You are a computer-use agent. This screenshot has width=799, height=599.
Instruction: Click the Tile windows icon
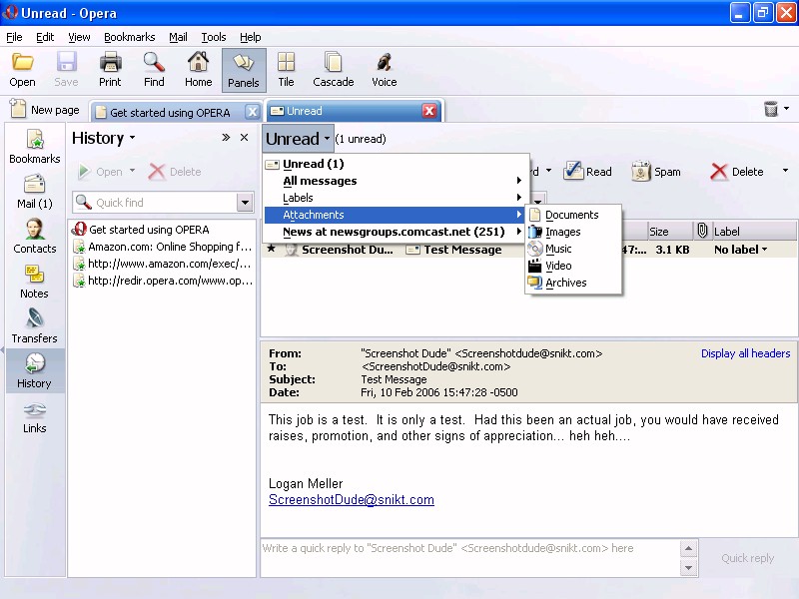pos(286,70)
